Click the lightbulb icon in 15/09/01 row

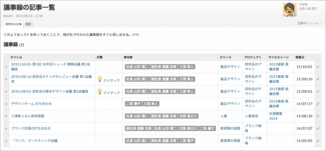coord(100,92)
